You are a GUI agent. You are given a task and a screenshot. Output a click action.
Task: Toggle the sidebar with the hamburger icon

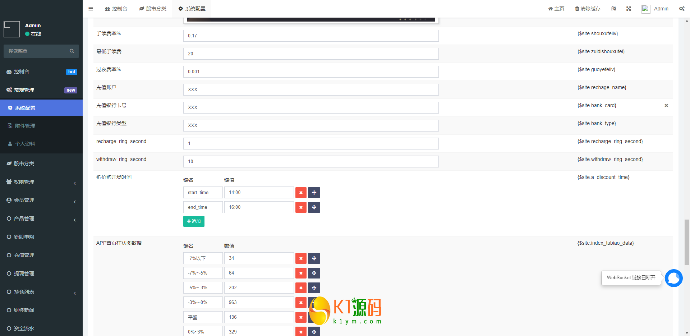91,9
